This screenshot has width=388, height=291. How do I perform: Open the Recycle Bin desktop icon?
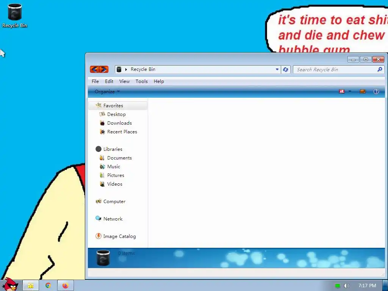14,15
